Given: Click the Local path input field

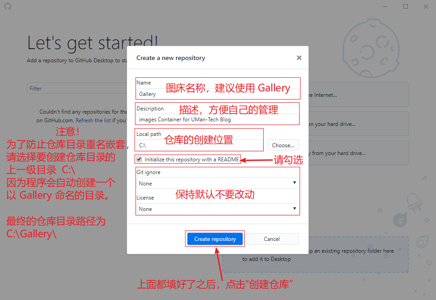Looking at the screenshot, I should pyautogui.click(x=200, y=145).
